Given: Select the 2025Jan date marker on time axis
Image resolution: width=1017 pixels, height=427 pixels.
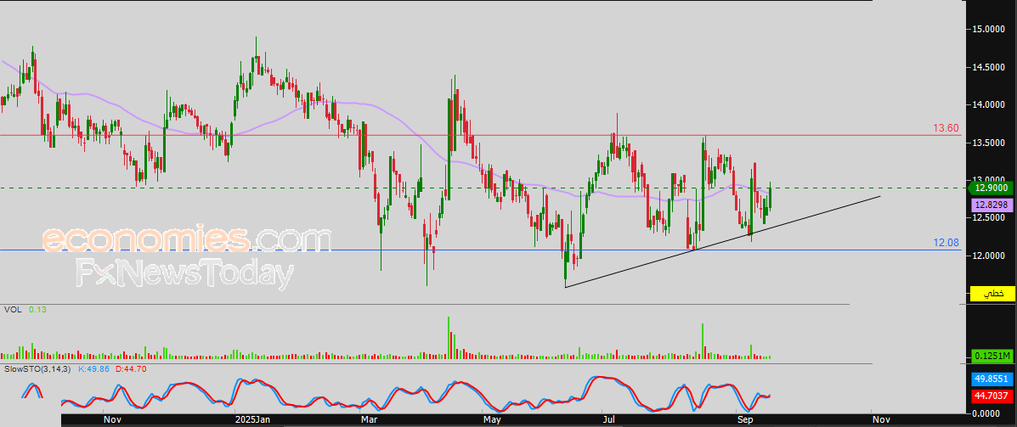Looking at the screenshot, I should [253, 419].
